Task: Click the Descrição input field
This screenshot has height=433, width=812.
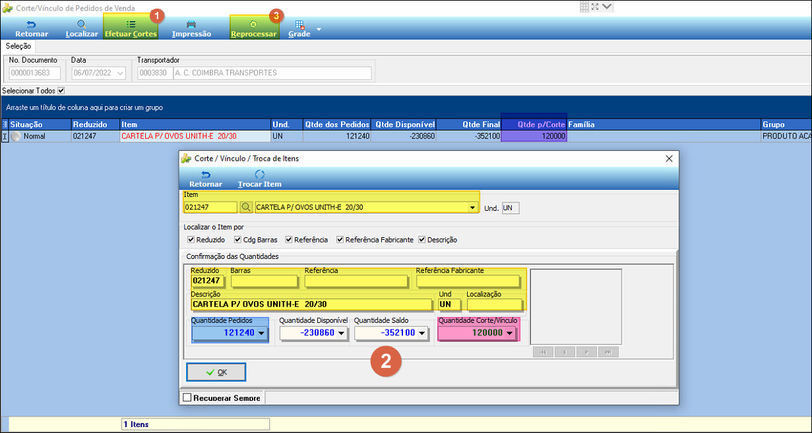Action: click(x=311, y=304)
